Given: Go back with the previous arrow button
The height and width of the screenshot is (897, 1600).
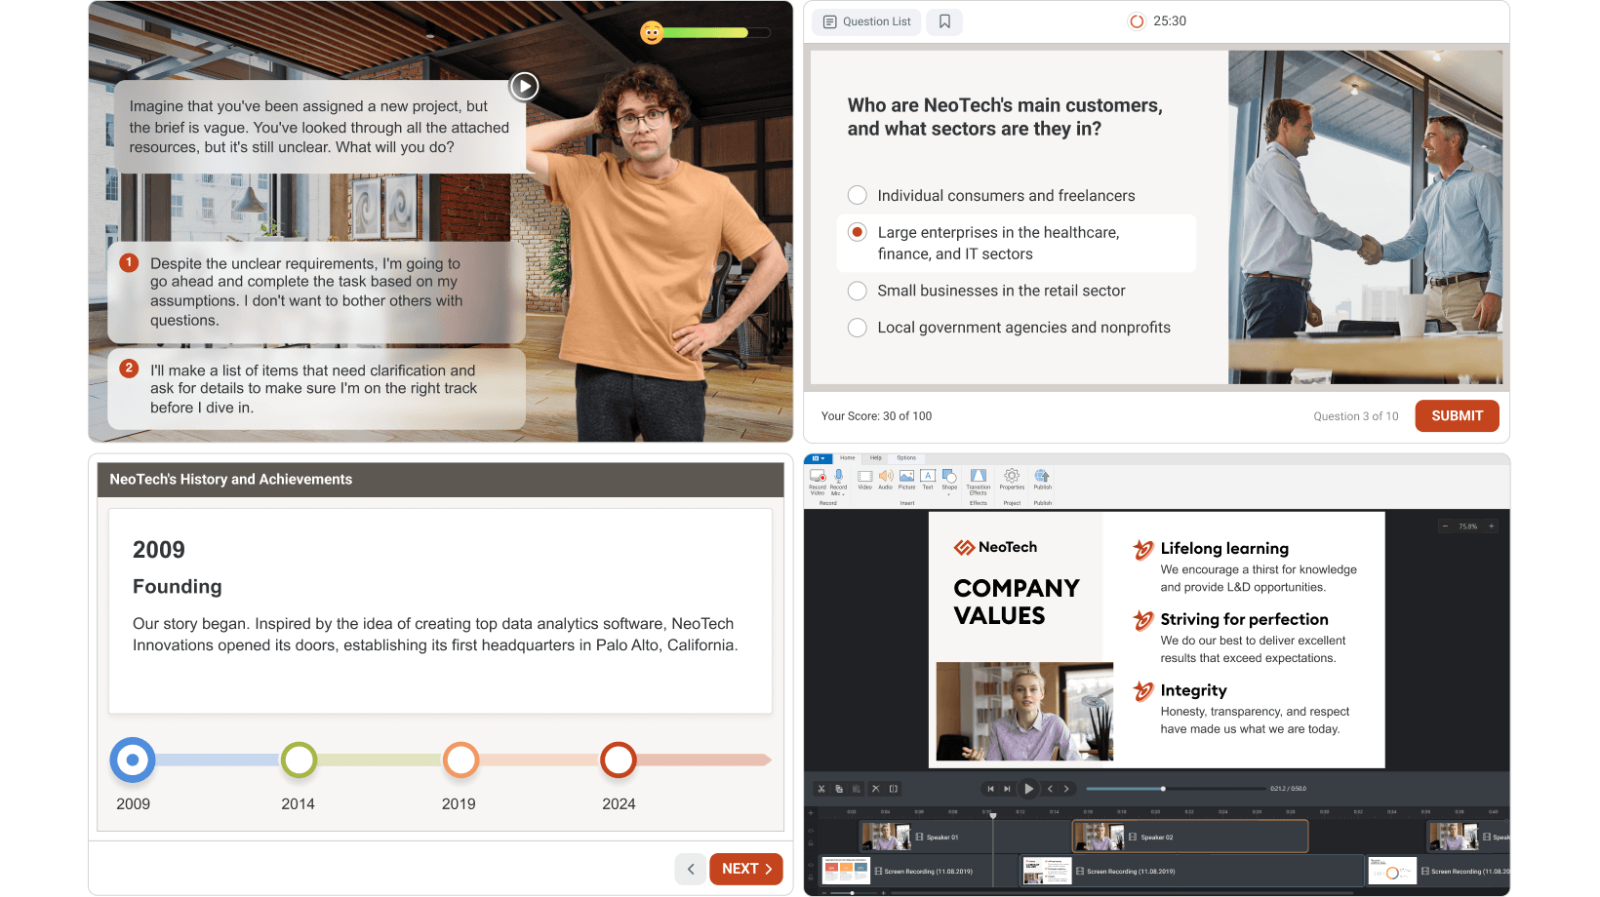Looking at the screenshot, I should 691,869.
